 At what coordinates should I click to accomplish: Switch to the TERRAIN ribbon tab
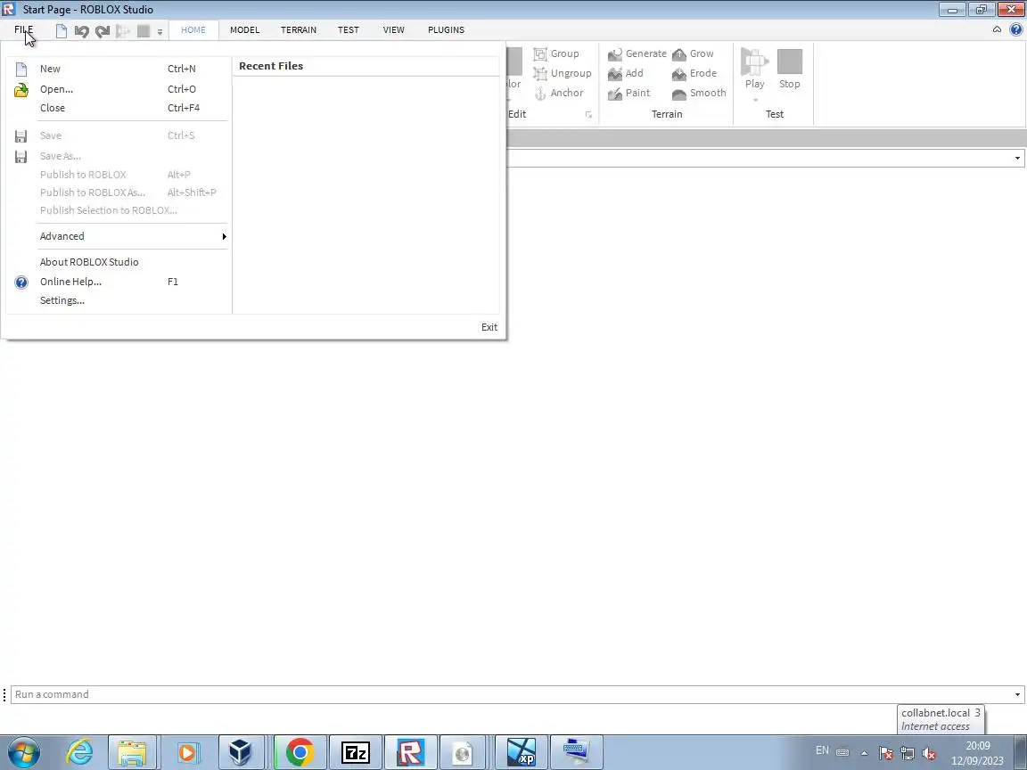coord(299,30)
